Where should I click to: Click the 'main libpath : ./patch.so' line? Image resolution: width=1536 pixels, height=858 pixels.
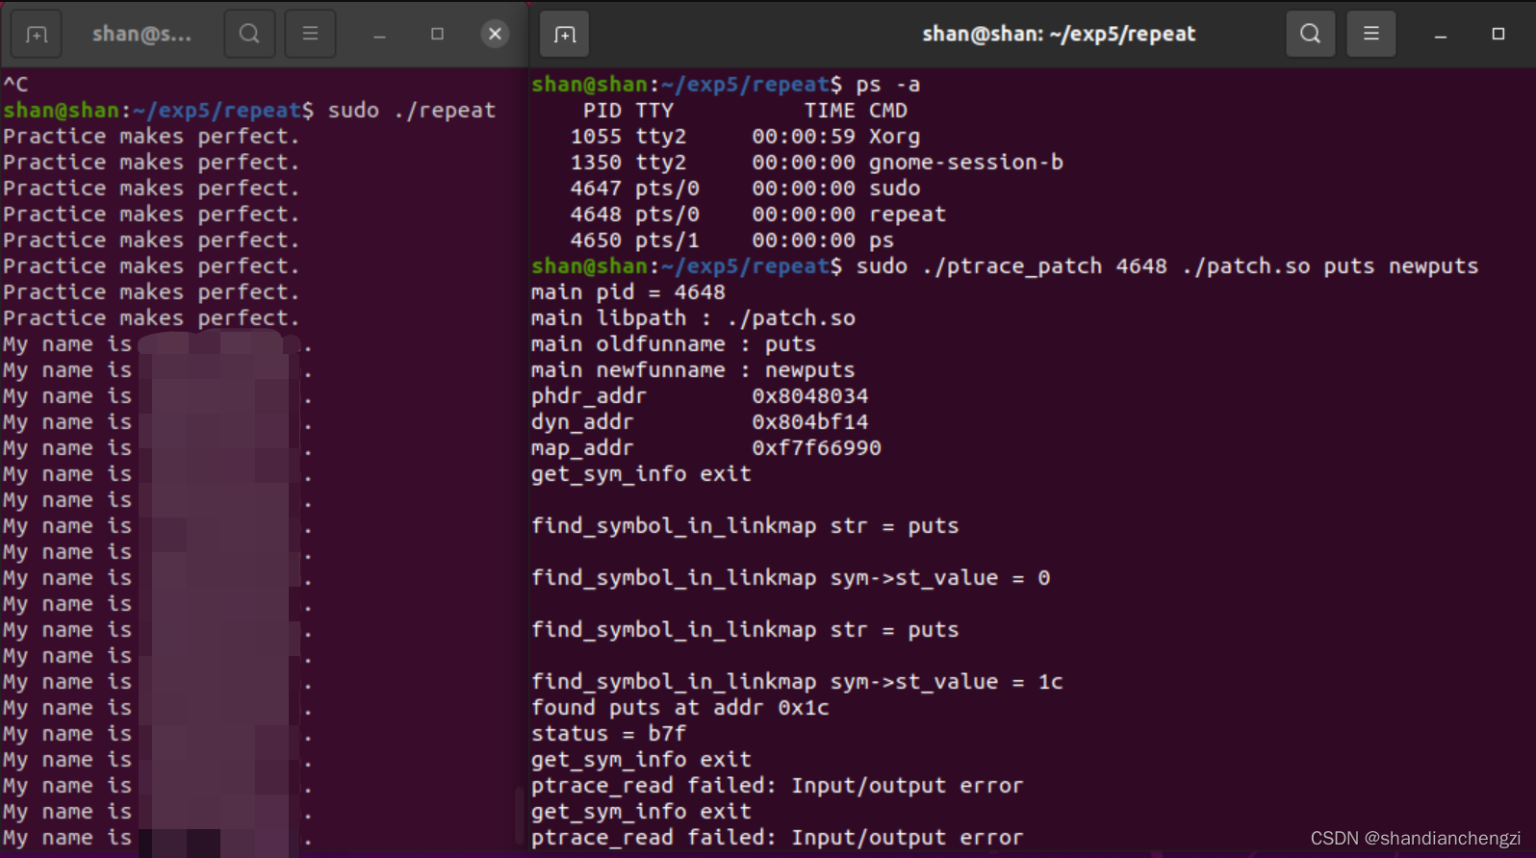pos(693,318)
